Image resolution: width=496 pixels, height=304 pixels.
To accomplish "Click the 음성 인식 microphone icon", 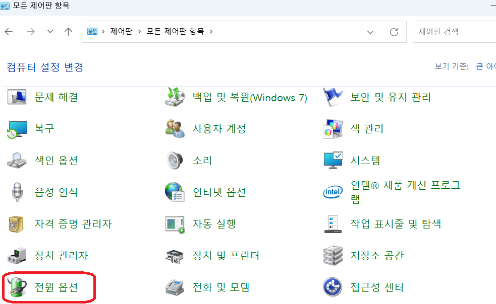I will click(17, 192).
